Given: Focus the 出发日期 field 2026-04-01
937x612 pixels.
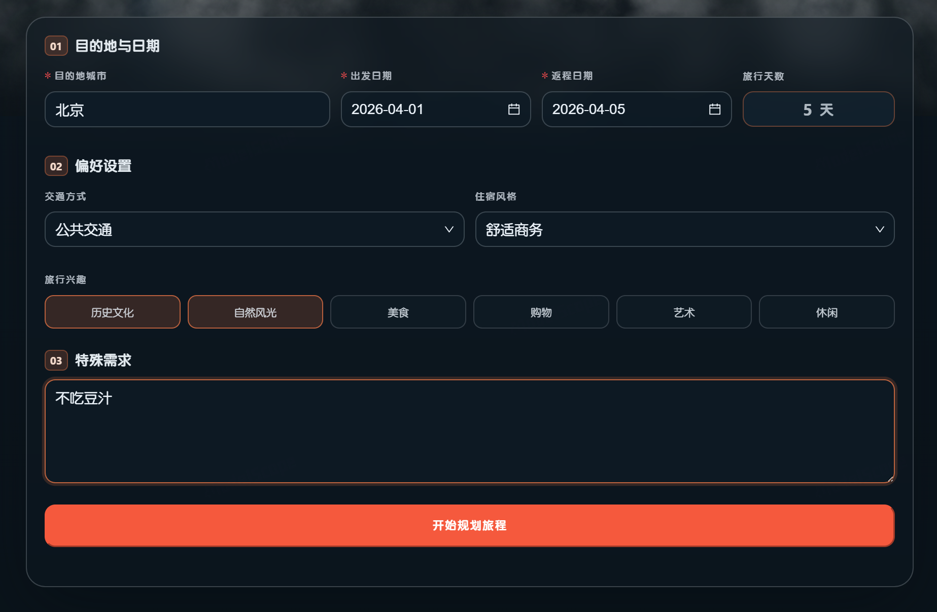Looking at the screenshot, I should (x=421, y=109).
